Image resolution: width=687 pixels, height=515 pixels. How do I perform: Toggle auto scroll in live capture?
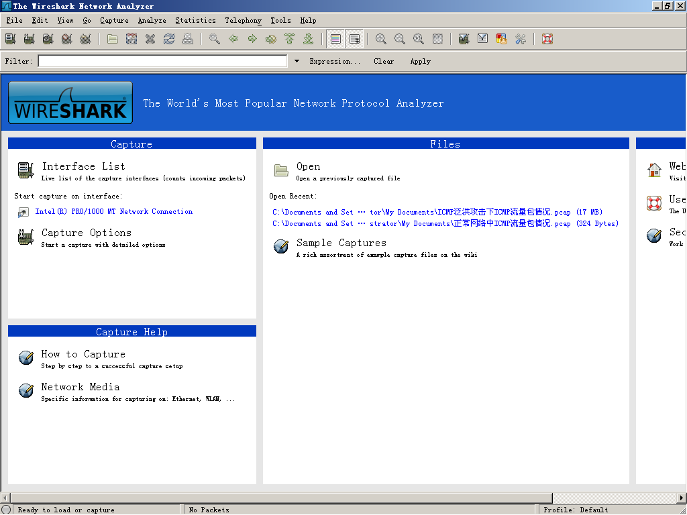point(354,39)
